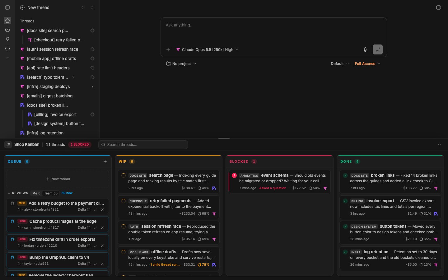Open the [auth] session refresh race thread
The height and width of the screenshot is (280, 448).
pyautogui.click(x=57, y=49)
